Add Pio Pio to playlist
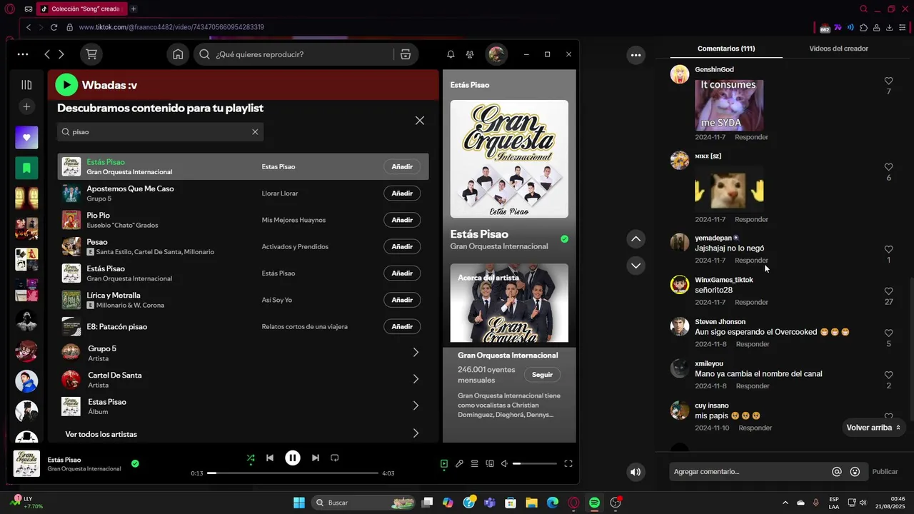The image size is (914, 514). pyautogui.click(x=402, y=220)
